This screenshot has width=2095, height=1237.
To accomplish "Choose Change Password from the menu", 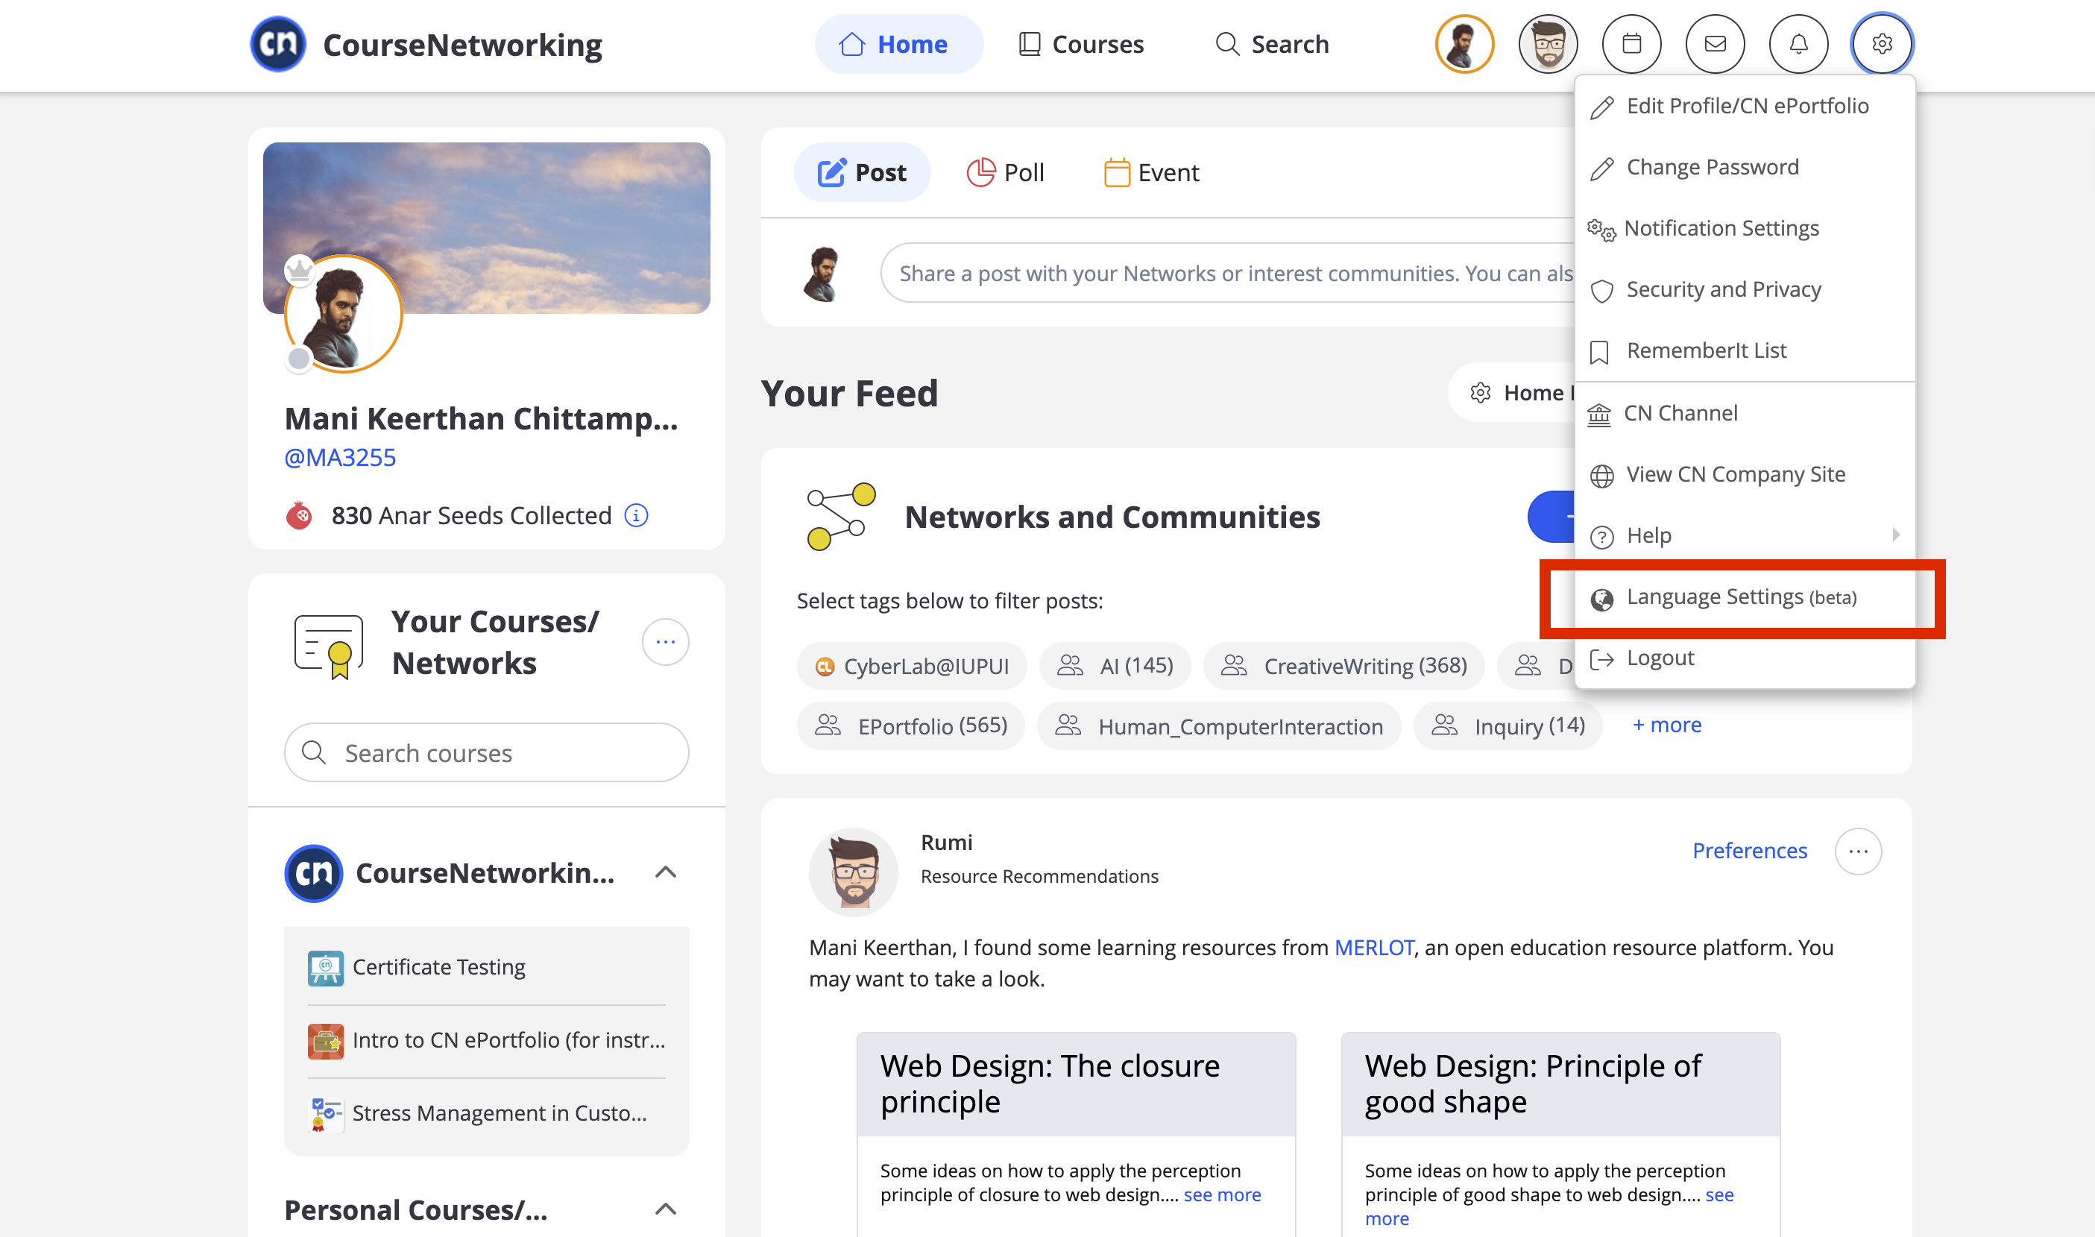I will [x=1744, y=168].
